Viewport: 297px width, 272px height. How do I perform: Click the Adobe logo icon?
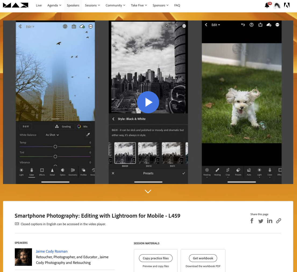point(287,5)
